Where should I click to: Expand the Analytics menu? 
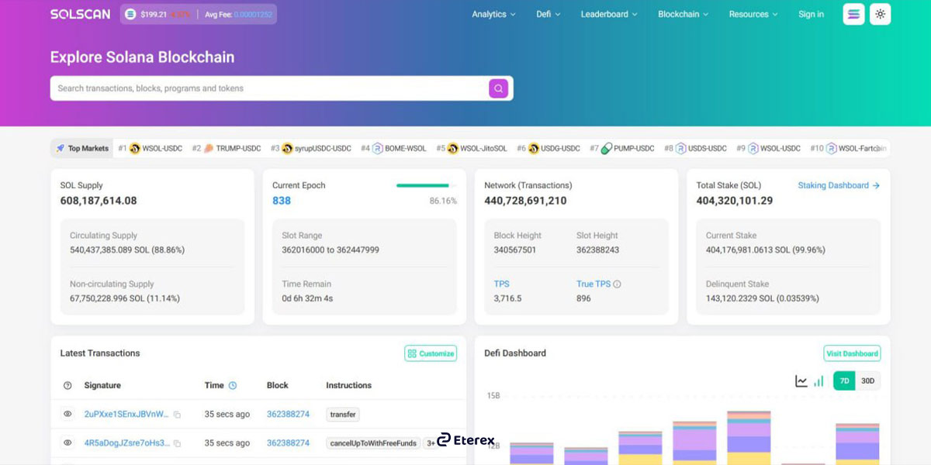point(493,14)
